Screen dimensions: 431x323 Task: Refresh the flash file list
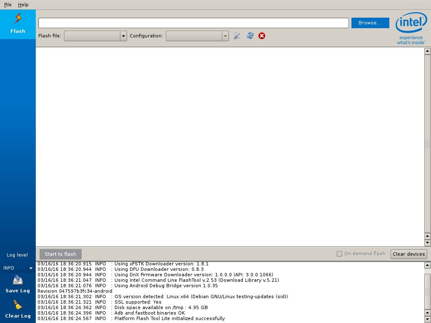click(250, 36)
